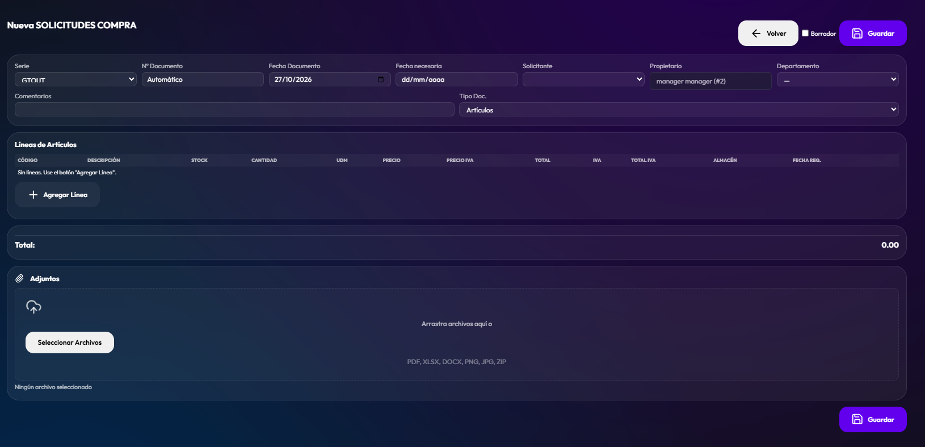Click the UDM column header
Image resolution: width=925 pixels, height=447 pixels.
click(342, 160)
